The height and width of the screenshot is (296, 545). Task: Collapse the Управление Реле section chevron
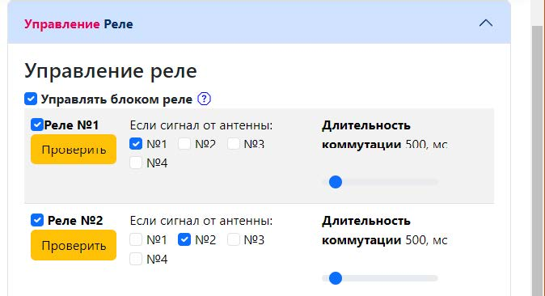pyautogui.click(x=485, y=23)
